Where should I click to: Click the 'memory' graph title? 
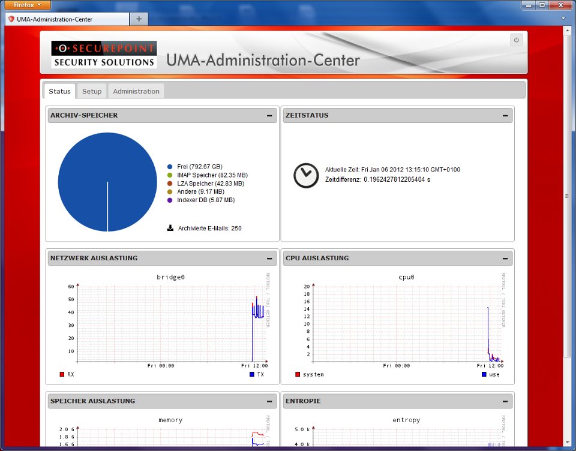(170, 420)
